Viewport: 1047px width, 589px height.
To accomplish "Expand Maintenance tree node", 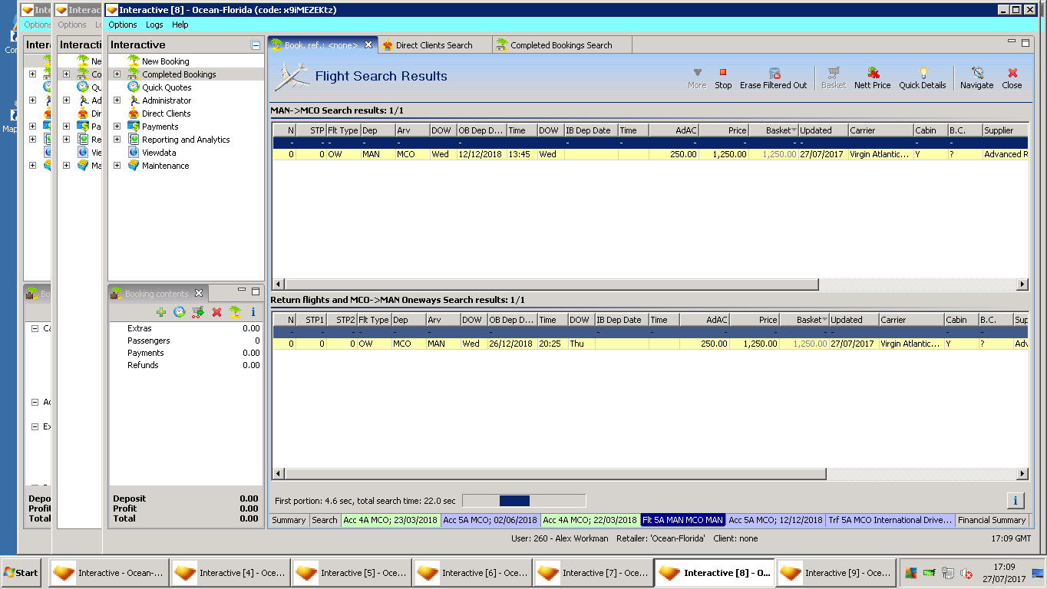I will [117, 166].
